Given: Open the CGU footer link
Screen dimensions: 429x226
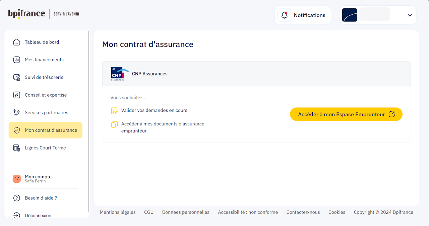Looking at the screenshot, I should click(149, 212).
